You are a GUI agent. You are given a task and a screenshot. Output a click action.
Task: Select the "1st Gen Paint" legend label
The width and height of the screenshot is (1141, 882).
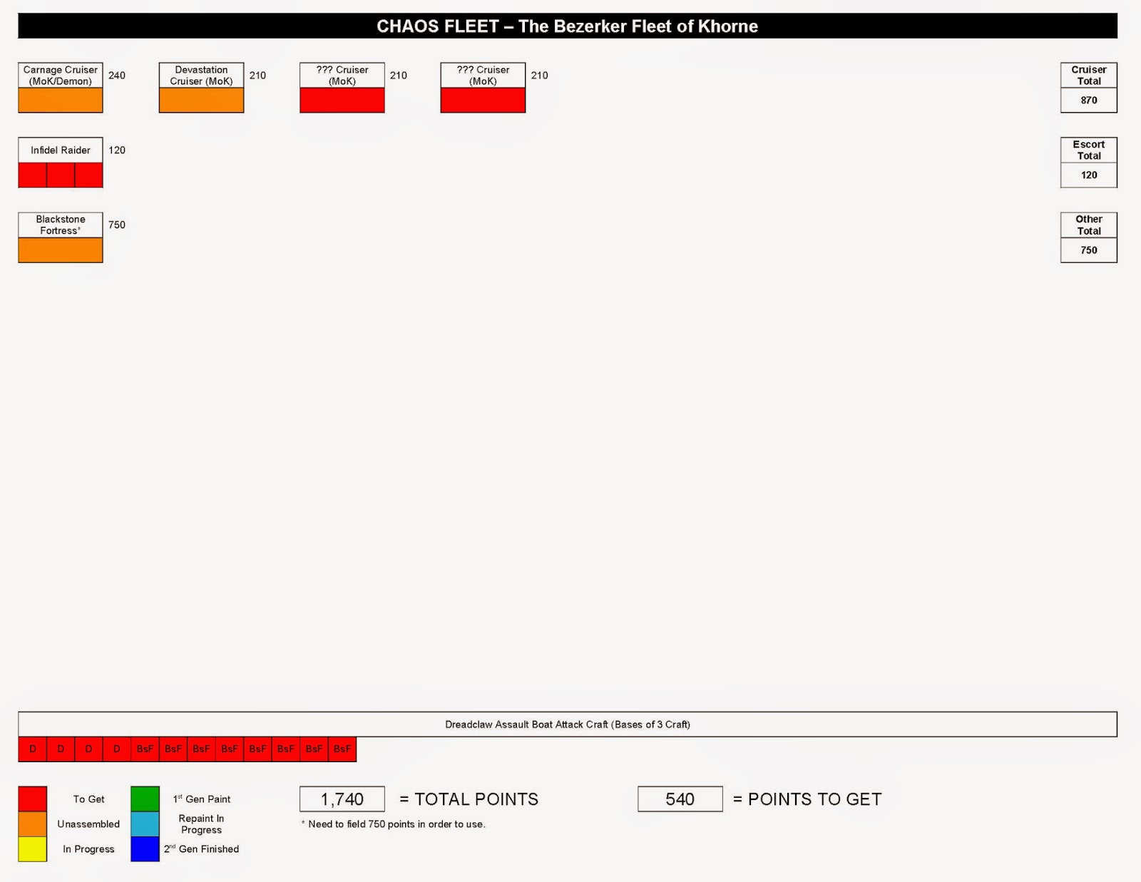(x=202, y=799)
